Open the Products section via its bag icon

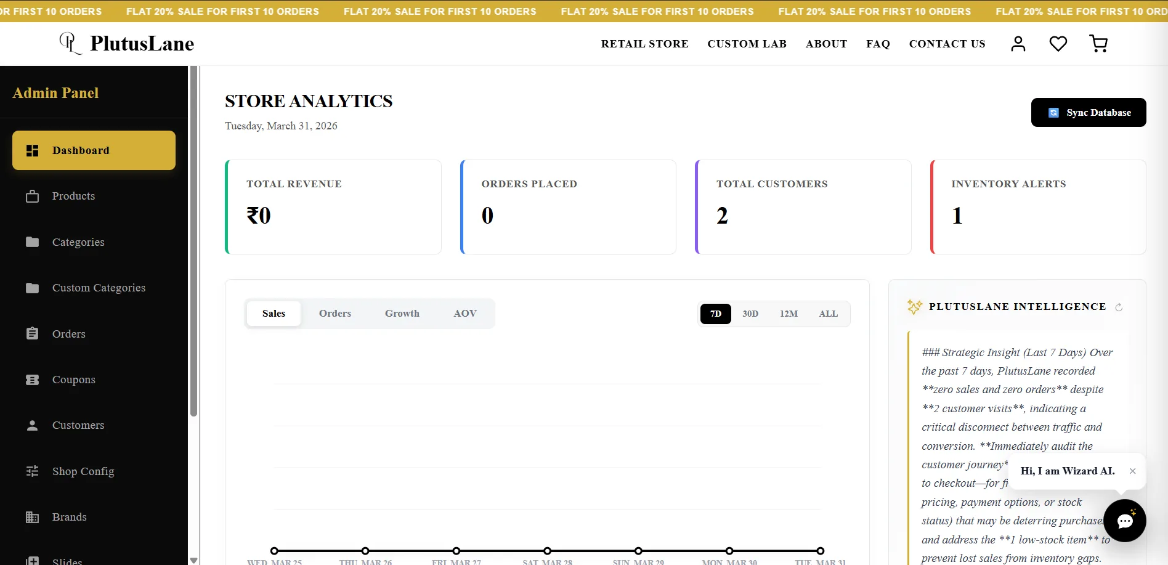32,196
